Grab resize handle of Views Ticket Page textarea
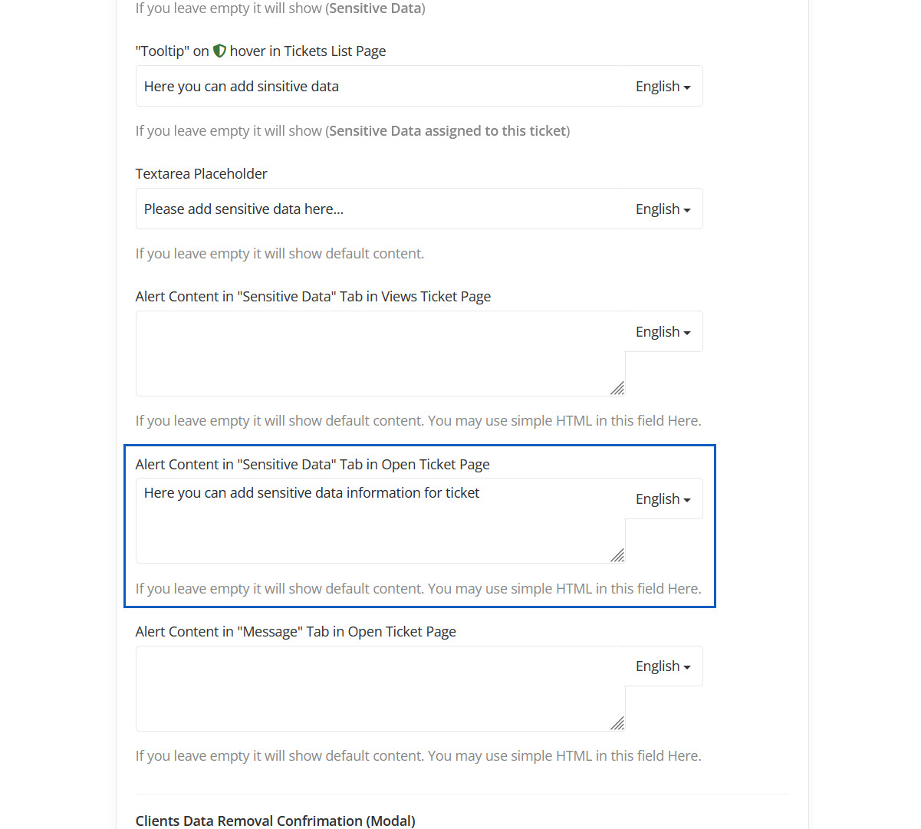The width and height of the screenshot is (921, 829). 618,389
